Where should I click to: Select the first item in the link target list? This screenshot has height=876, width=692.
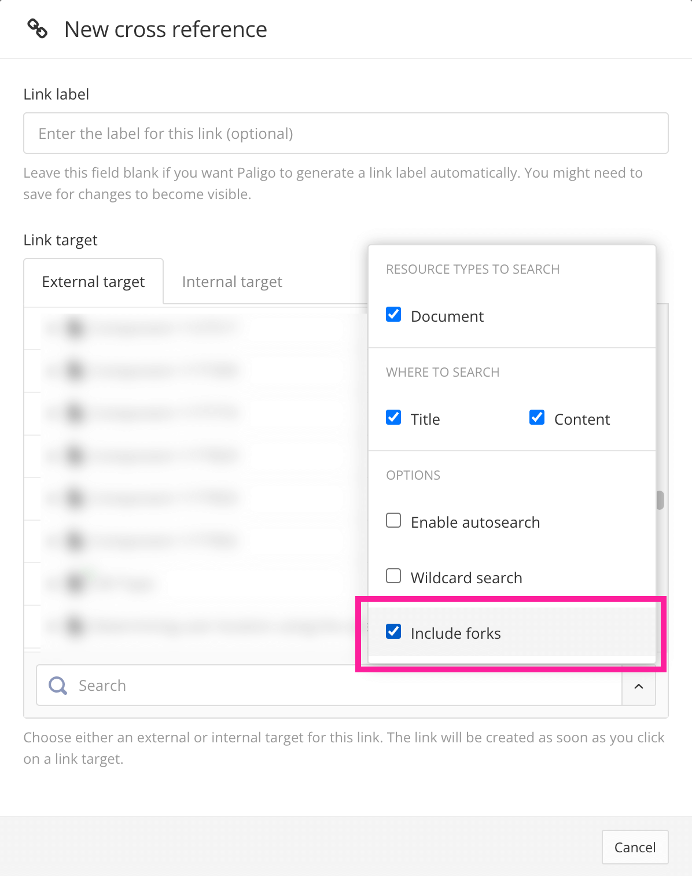pyautogui.click(x=174, y=327)
